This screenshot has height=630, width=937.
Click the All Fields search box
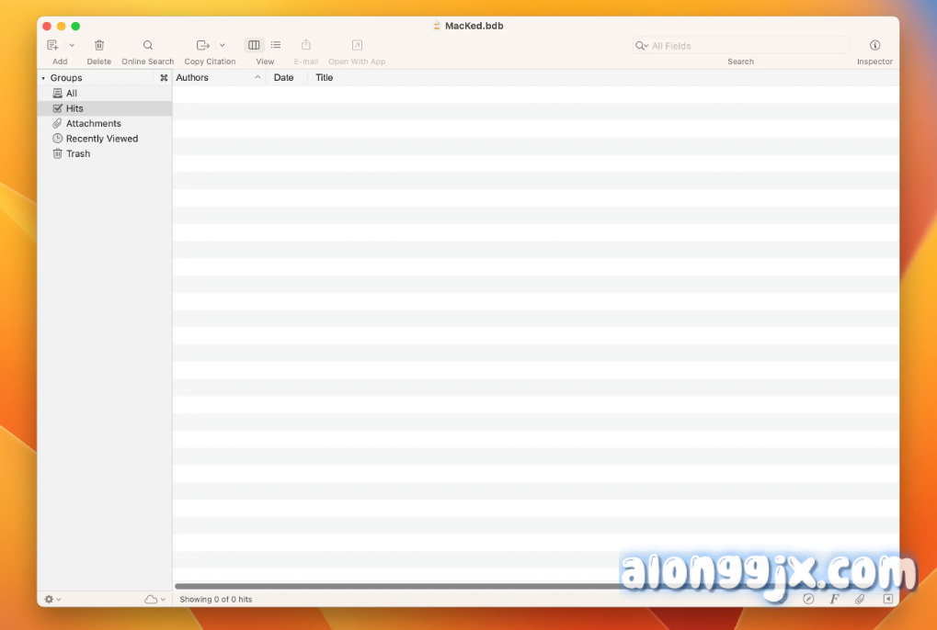[x=745, y=46]
